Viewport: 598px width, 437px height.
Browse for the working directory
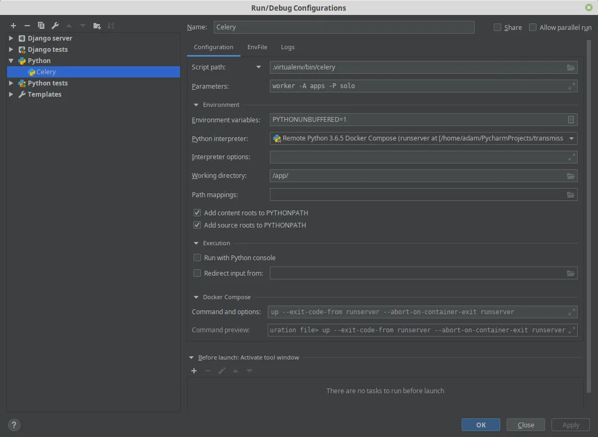pos(571,176)
